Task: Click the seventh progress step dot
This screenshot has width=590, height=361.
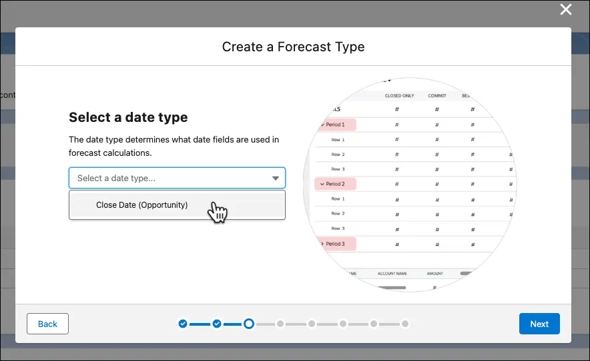Action: coord(374,324)
